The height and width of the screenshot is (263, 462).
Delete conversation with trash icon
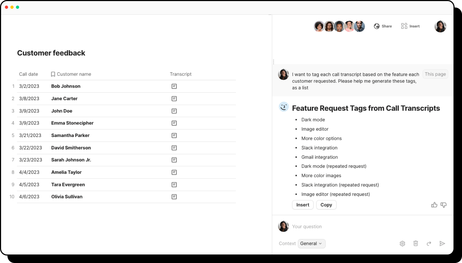(x=415, y=243)
